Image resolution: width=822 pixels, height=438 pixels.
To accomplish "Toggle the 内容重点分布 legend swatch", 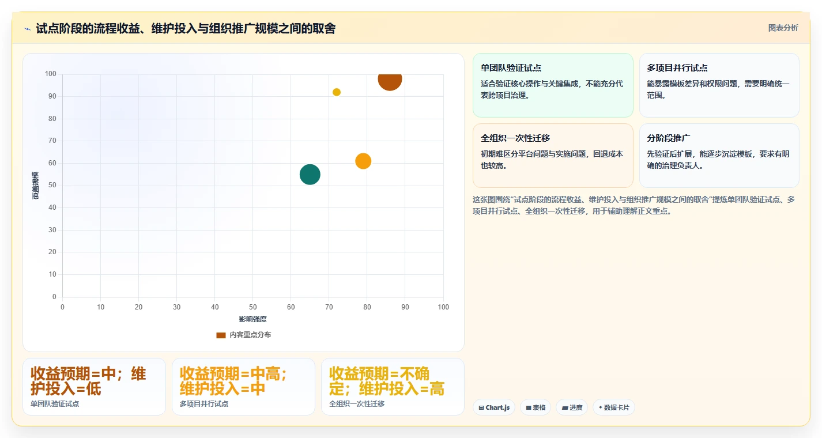I will pos(221,335).
